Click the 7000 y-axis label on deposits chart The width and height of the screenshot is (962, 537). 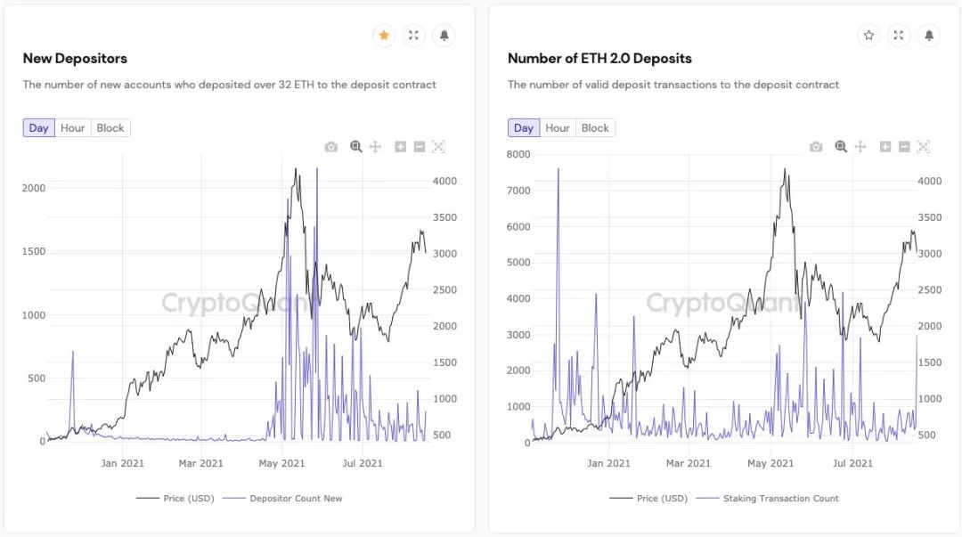(518, 191)
